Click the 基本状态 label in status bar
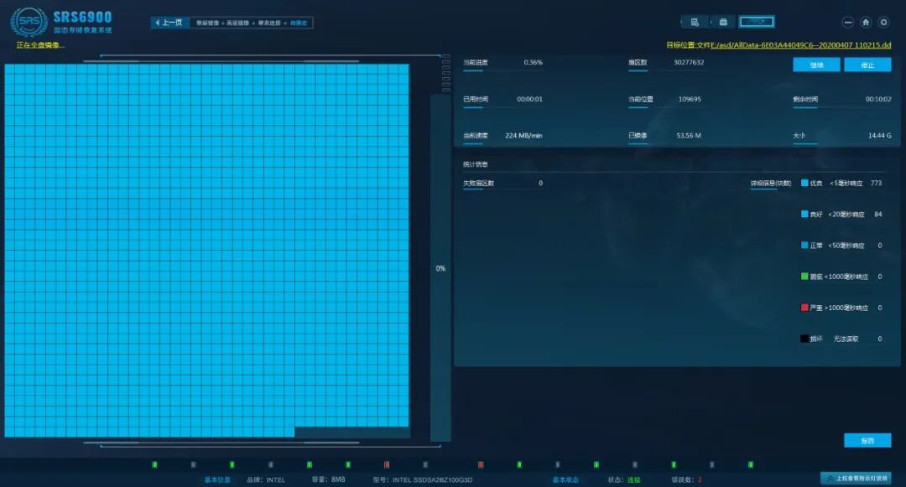The height and width of the screenshot is (487, 906). (565, 479)
